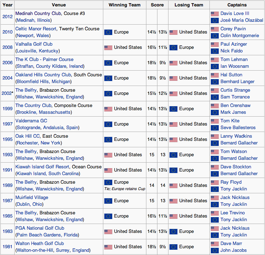
Task: Click the Winning Team column header
Action: (125, 5)
